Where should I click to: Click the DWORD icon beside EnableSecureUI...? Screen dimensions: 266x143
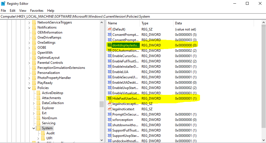pos(110,77)
